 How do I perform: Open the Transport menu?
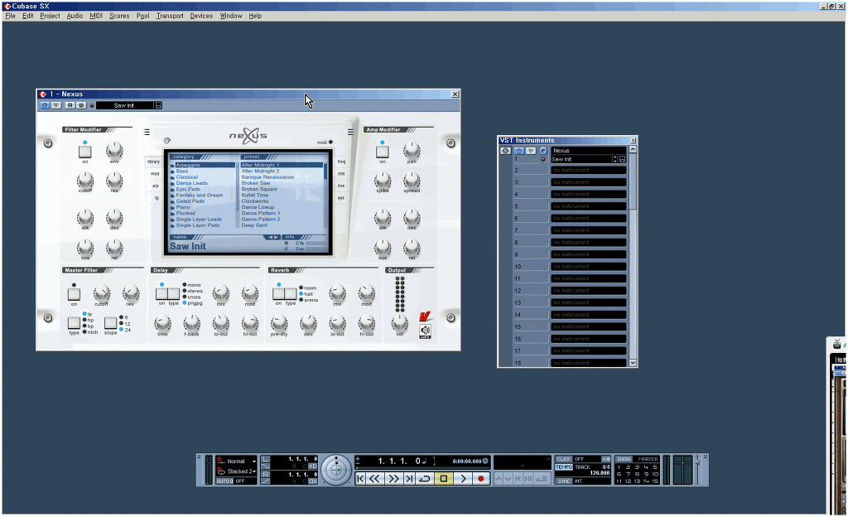click(x=170, y=16)
